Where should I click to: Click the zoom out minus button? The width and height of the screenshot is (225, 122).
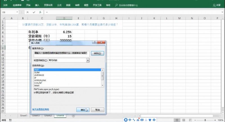point(195,120)
